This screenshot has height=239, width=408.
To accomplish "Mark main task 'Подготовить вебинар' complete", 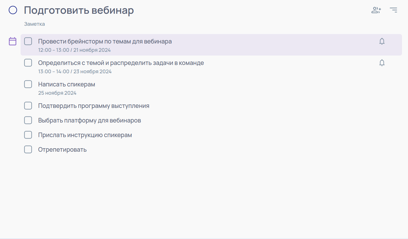I will point(13,10).
